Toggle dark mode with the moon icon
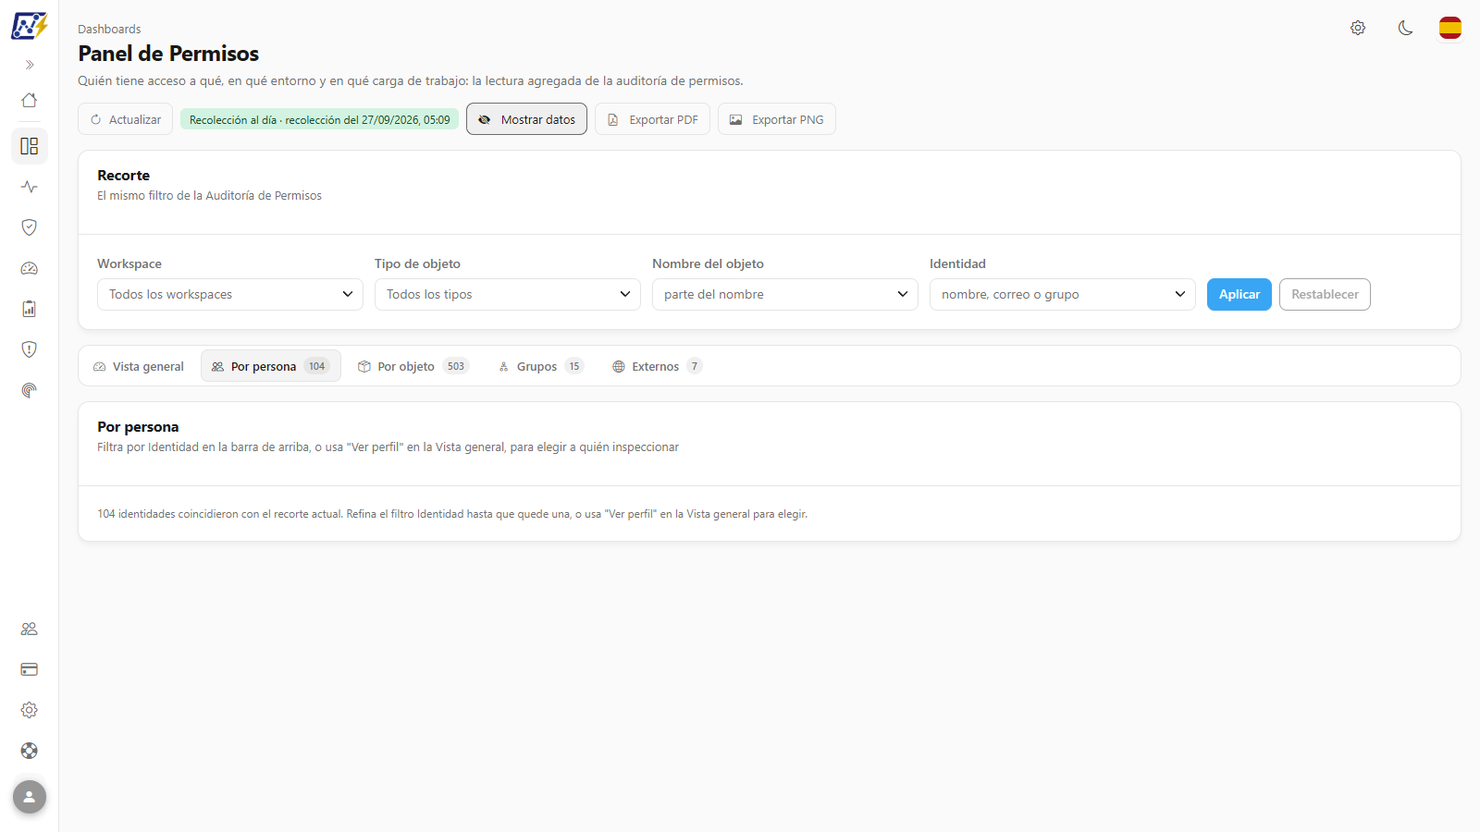 pos(1405,28)
